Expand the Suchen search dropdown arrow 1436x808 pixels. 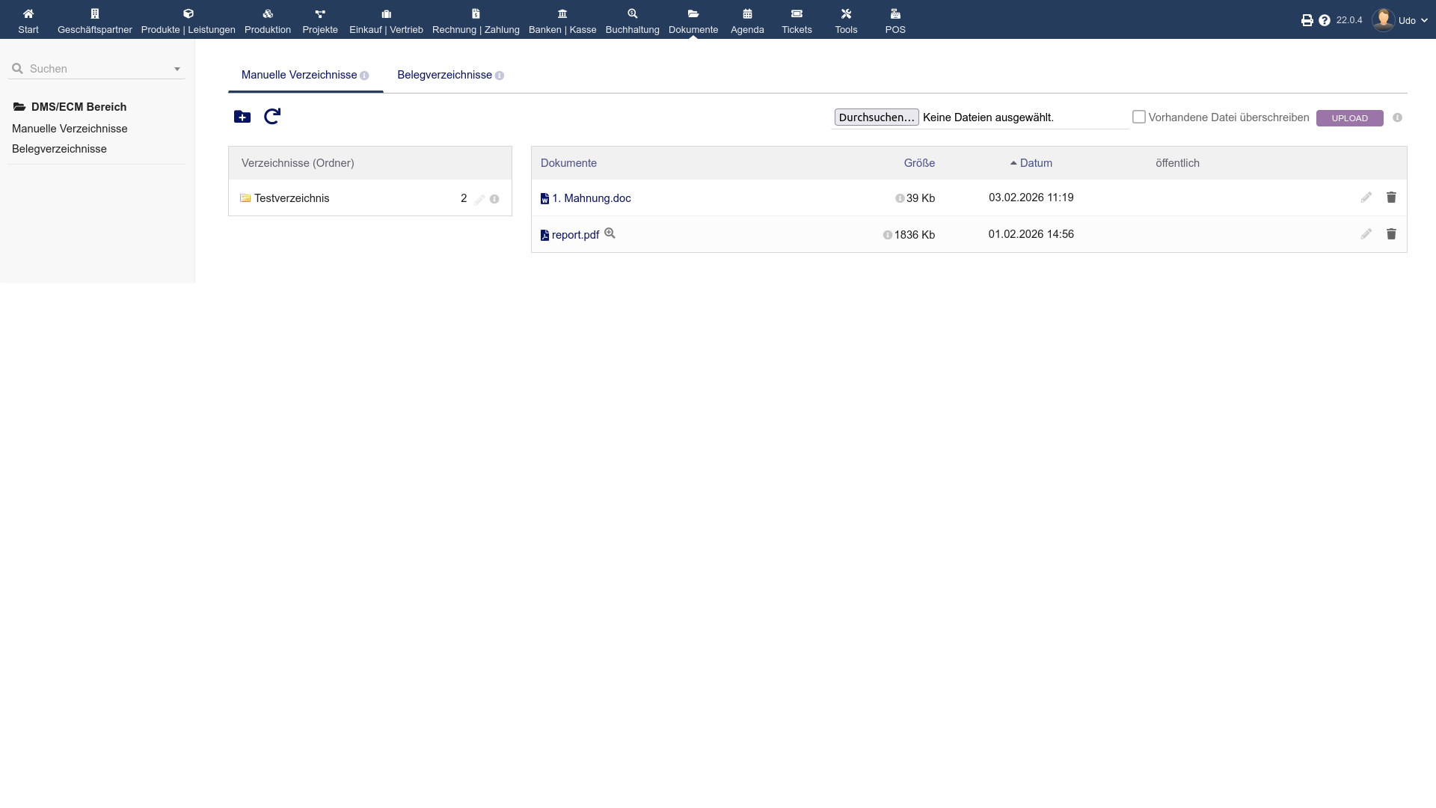(x=177, y=69)
